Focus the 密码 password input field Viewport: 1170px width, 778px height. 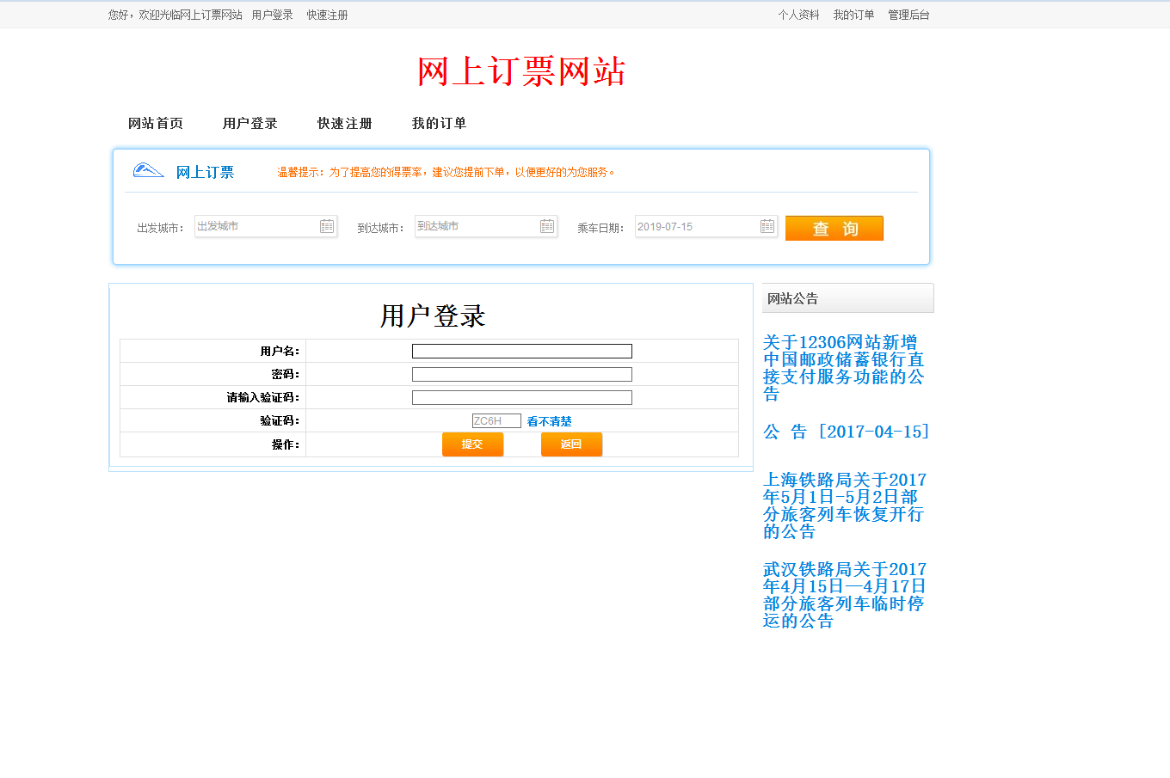pyautogui.click(x=521, y=375)
